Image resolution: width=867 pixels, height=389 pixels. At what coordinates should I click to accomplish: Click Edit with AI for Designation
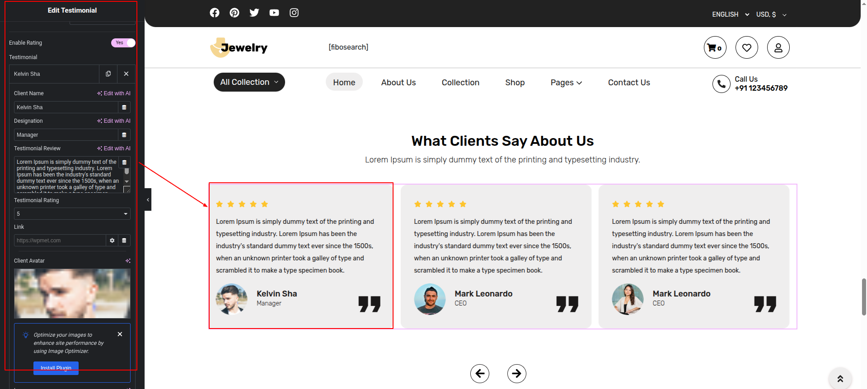[x=114, y=121]
